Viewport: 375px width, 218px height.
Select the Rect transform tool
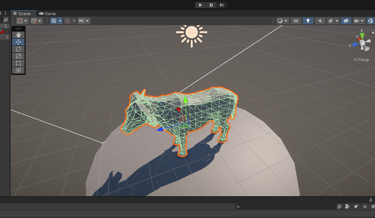point(18,63)
